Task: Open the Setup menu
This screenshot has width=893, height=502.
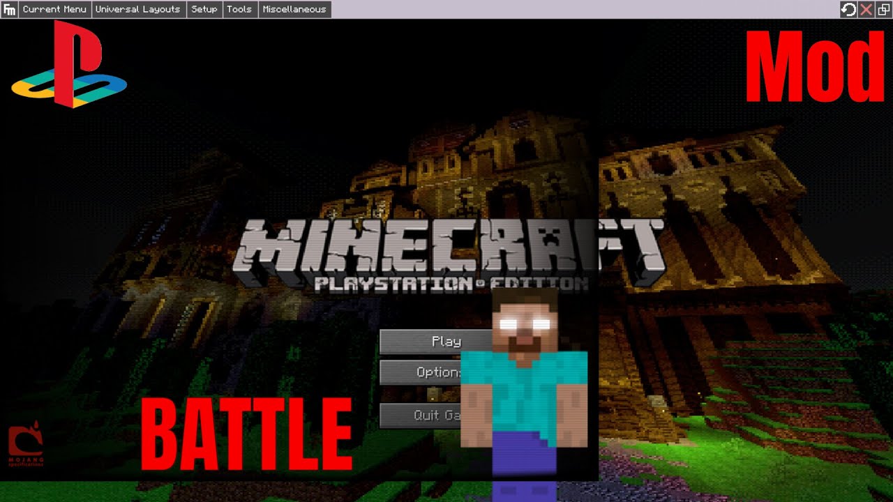Action: pos(204,9)
